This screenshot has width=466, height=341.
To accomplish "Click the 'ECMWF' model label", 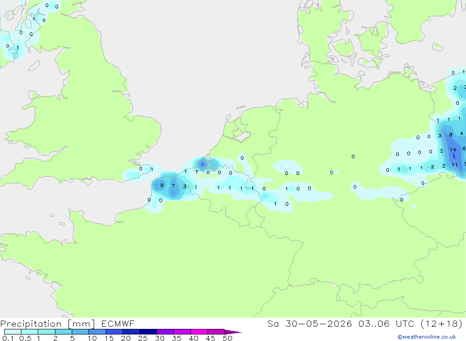I will pyautogui.click(x=118, y=323).
